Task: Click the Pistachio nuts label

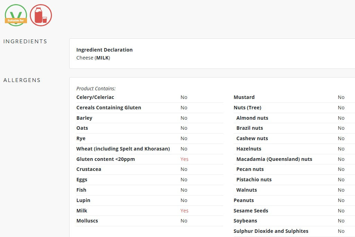Action: click(254, 180)
